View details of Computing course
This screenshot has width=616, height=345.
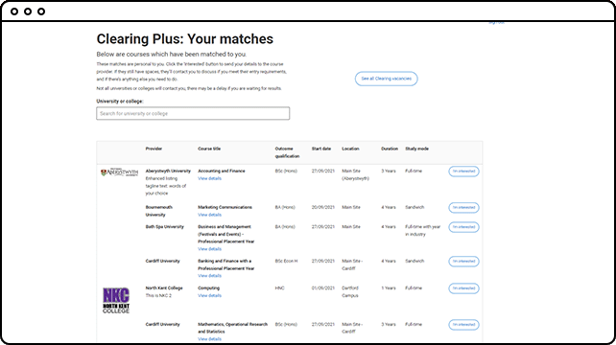(209, 295)
